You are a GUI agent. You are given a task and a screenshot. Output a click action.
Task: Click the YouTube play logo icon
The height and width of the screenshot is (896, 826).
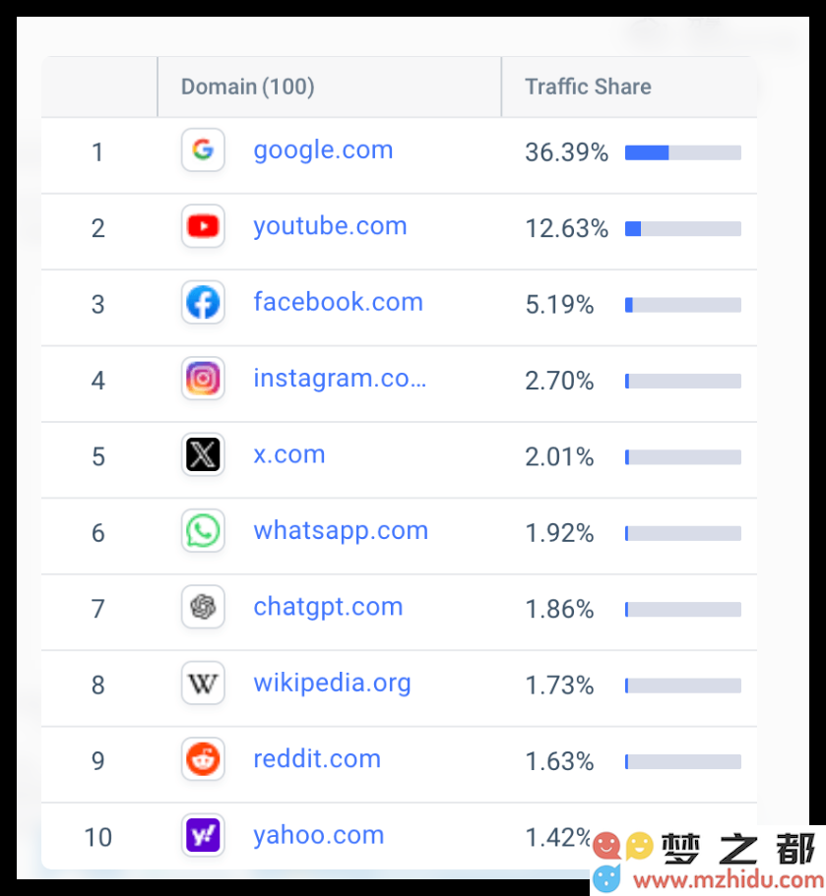[x=203, y=226]
